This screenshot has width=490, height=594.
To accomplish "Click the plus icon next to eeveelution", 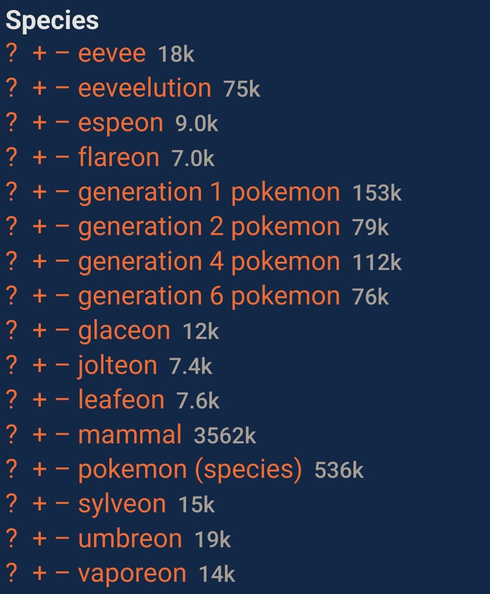I will [x=40, y=88].
